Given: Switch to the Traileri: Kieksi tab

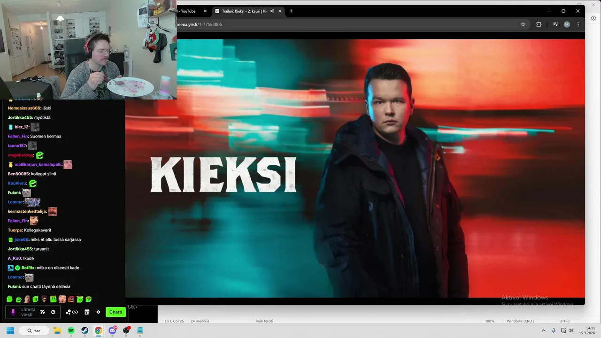Looking at the screenshot, I should [248, 11].
